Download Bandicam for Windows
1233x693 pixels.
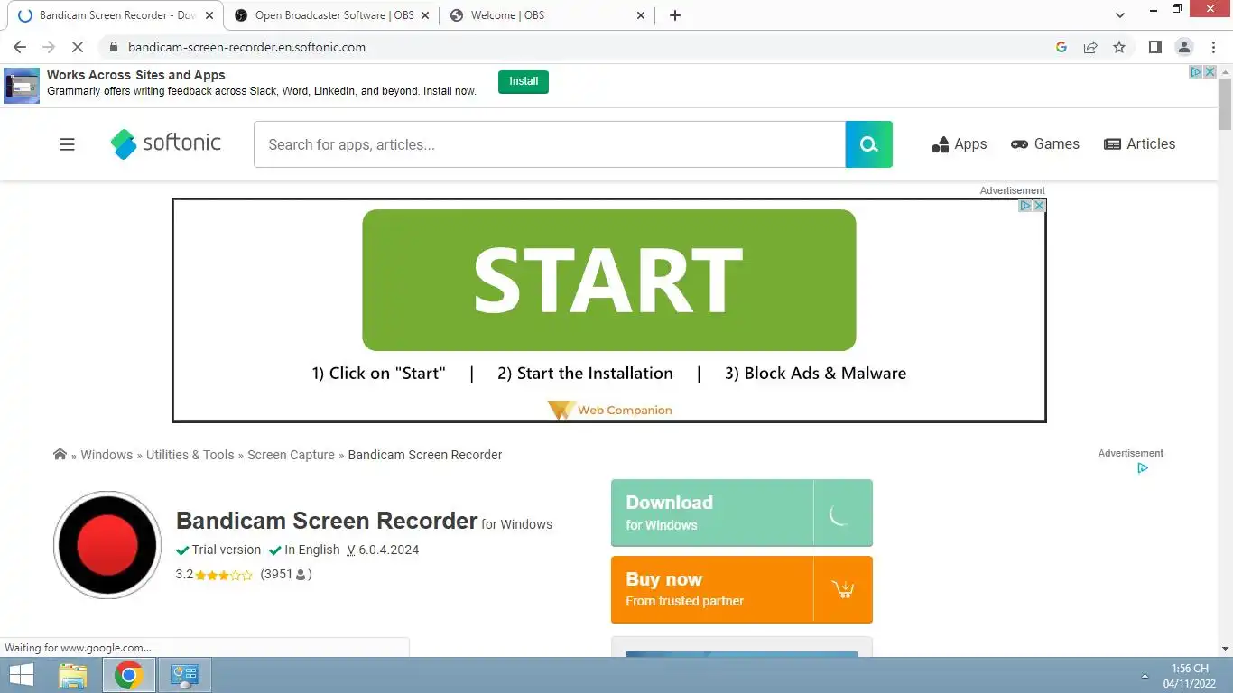point(742,513)
